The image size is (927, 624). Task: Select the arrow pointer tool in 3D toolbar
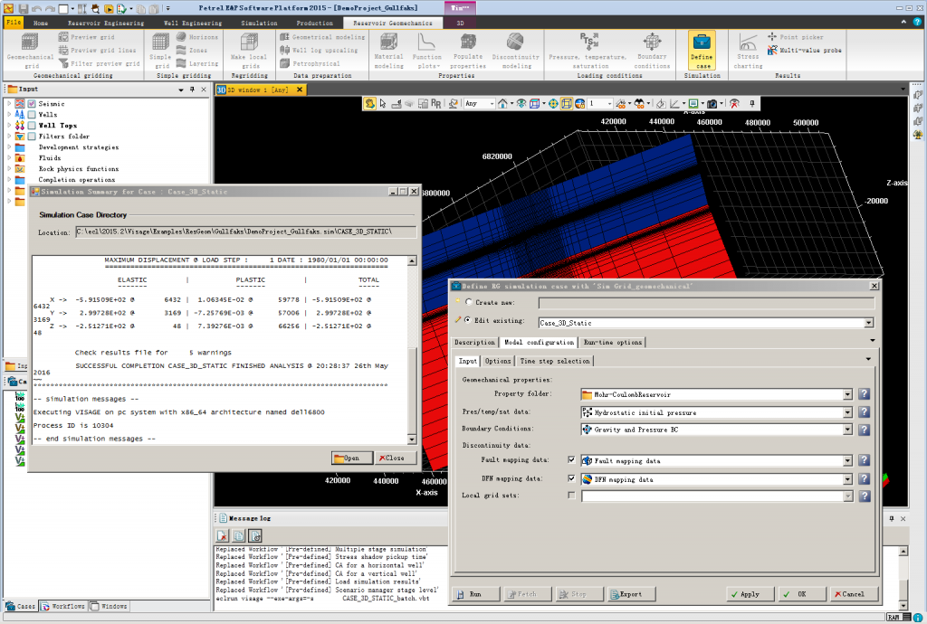(x=383, y=103)
